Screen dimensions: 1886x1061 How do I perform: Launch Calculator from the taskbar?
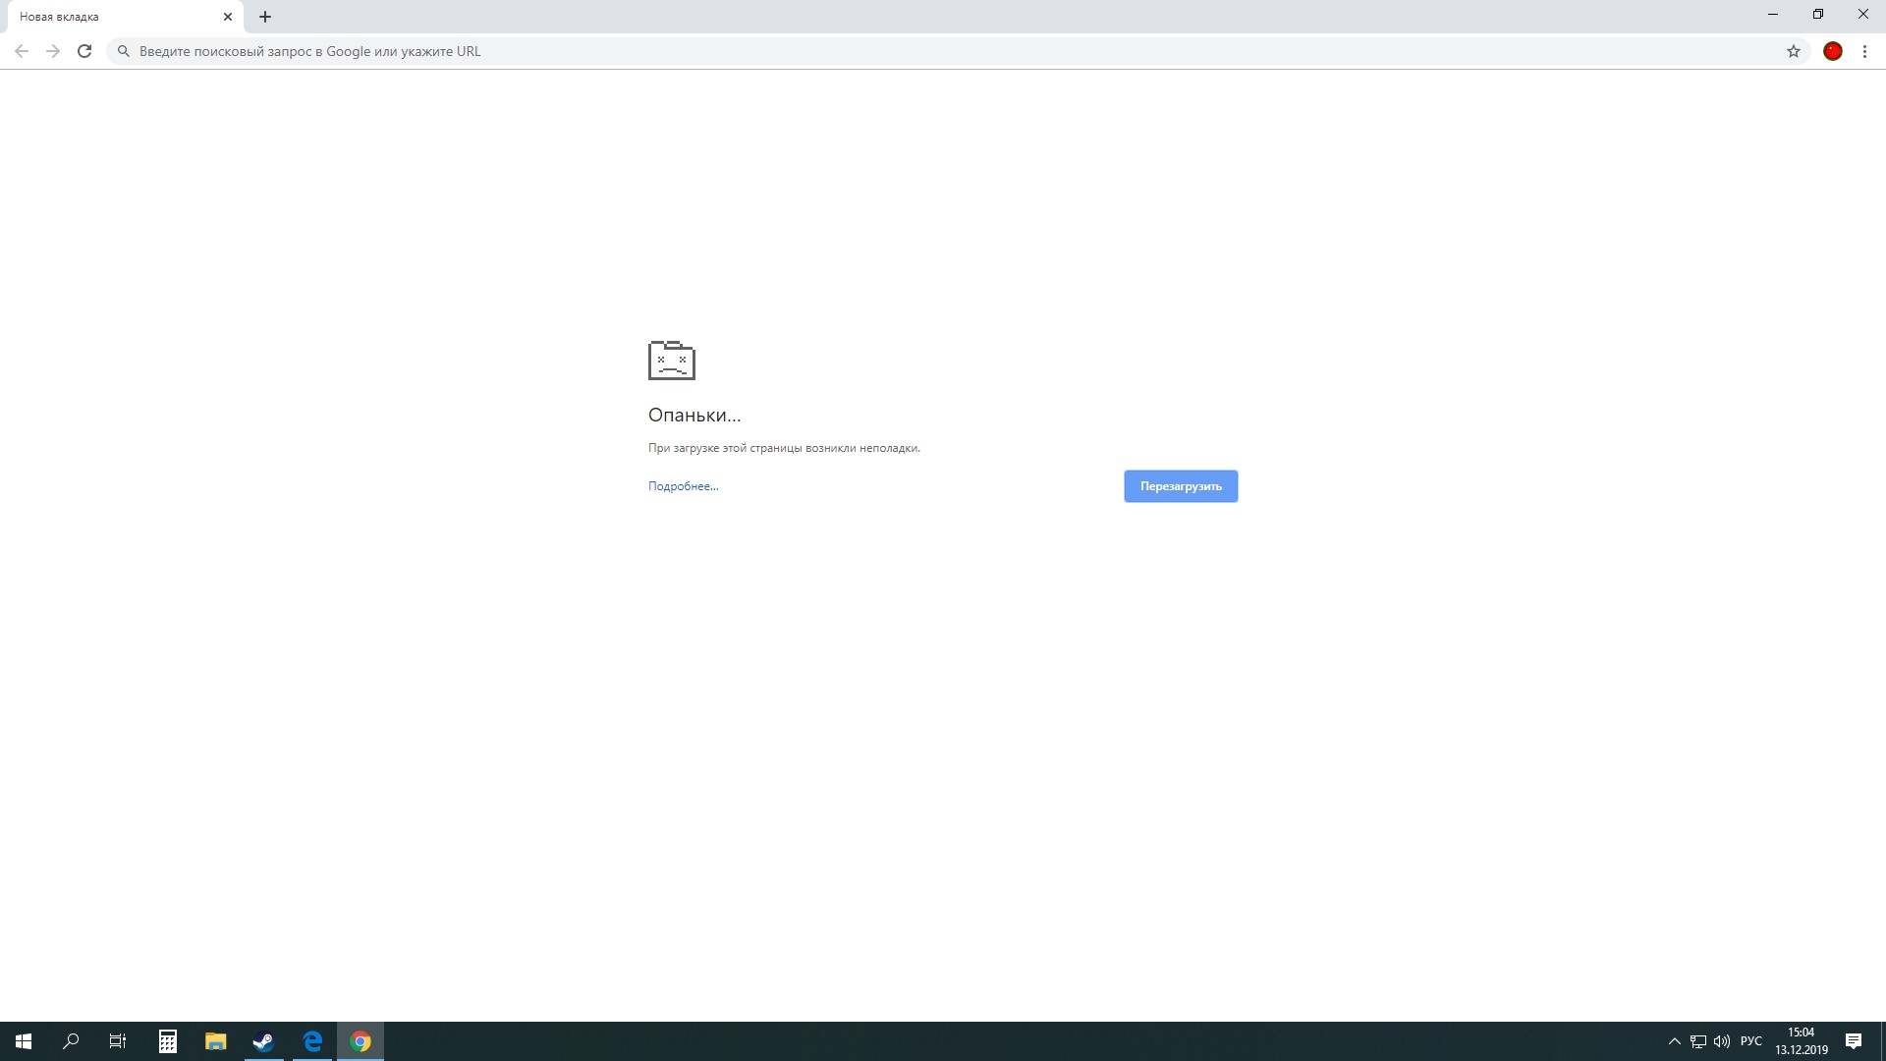[x=168, y=1041]
